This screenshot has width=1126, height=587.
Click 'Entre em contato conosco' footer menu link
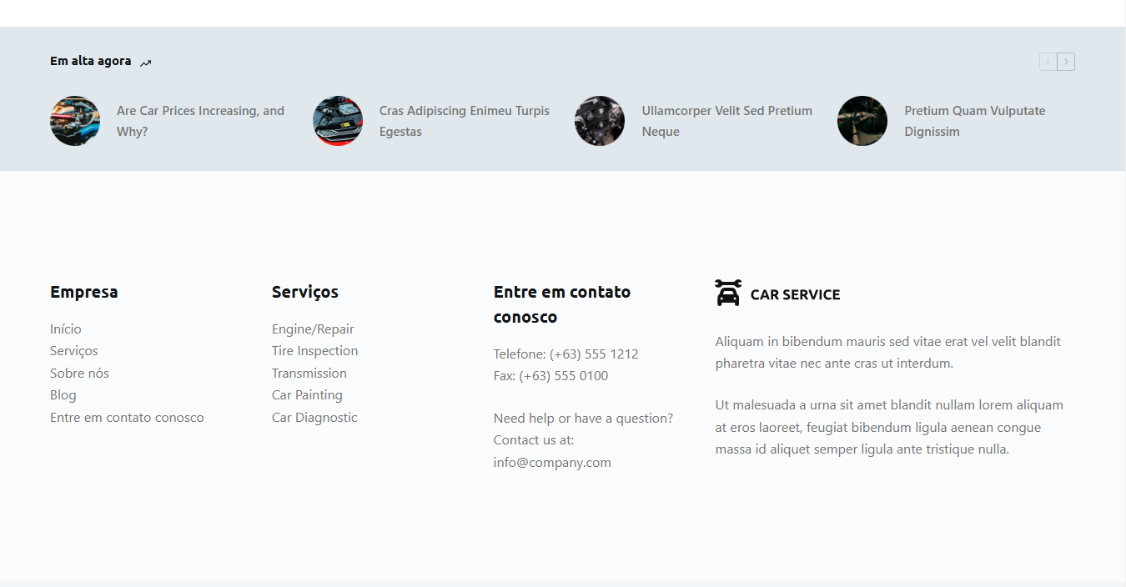point(127,418)
